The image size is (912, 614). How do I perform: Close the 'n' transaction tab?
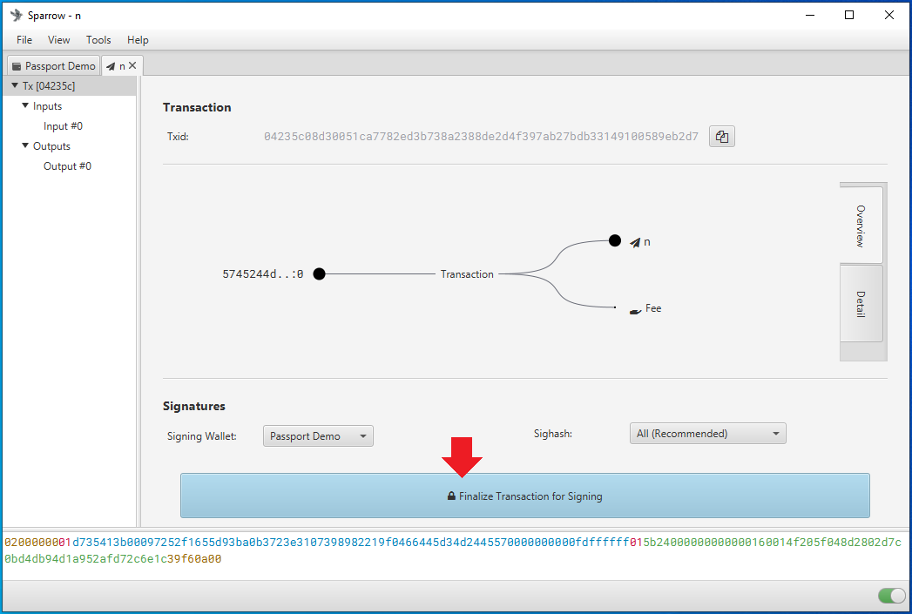click(x=132, y=65)
